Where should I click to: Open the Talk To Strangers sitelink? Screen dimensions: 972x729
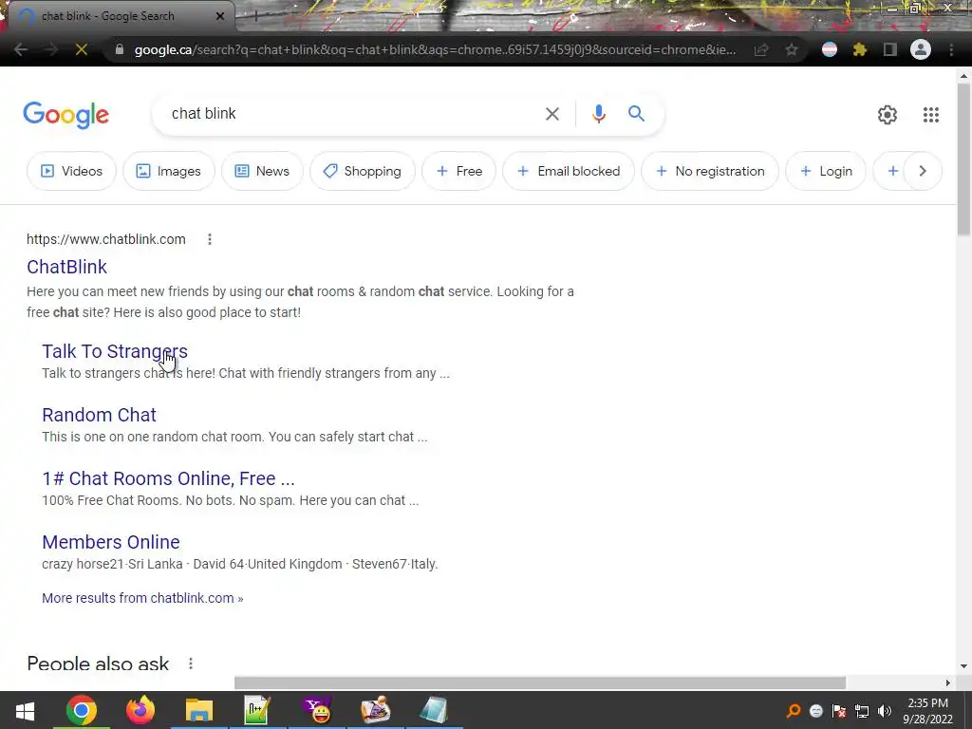point(115,351)
